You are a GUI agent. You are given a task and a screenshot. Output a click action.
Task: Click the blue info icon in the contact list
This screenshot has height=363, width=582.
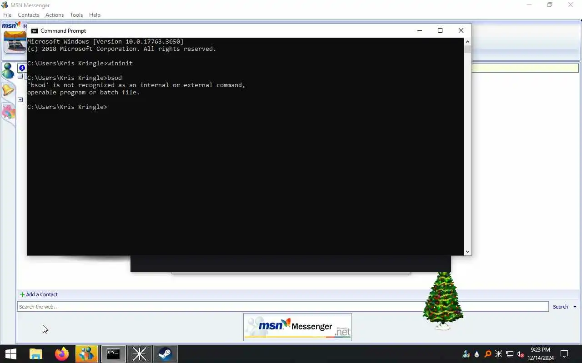point(22,68)
